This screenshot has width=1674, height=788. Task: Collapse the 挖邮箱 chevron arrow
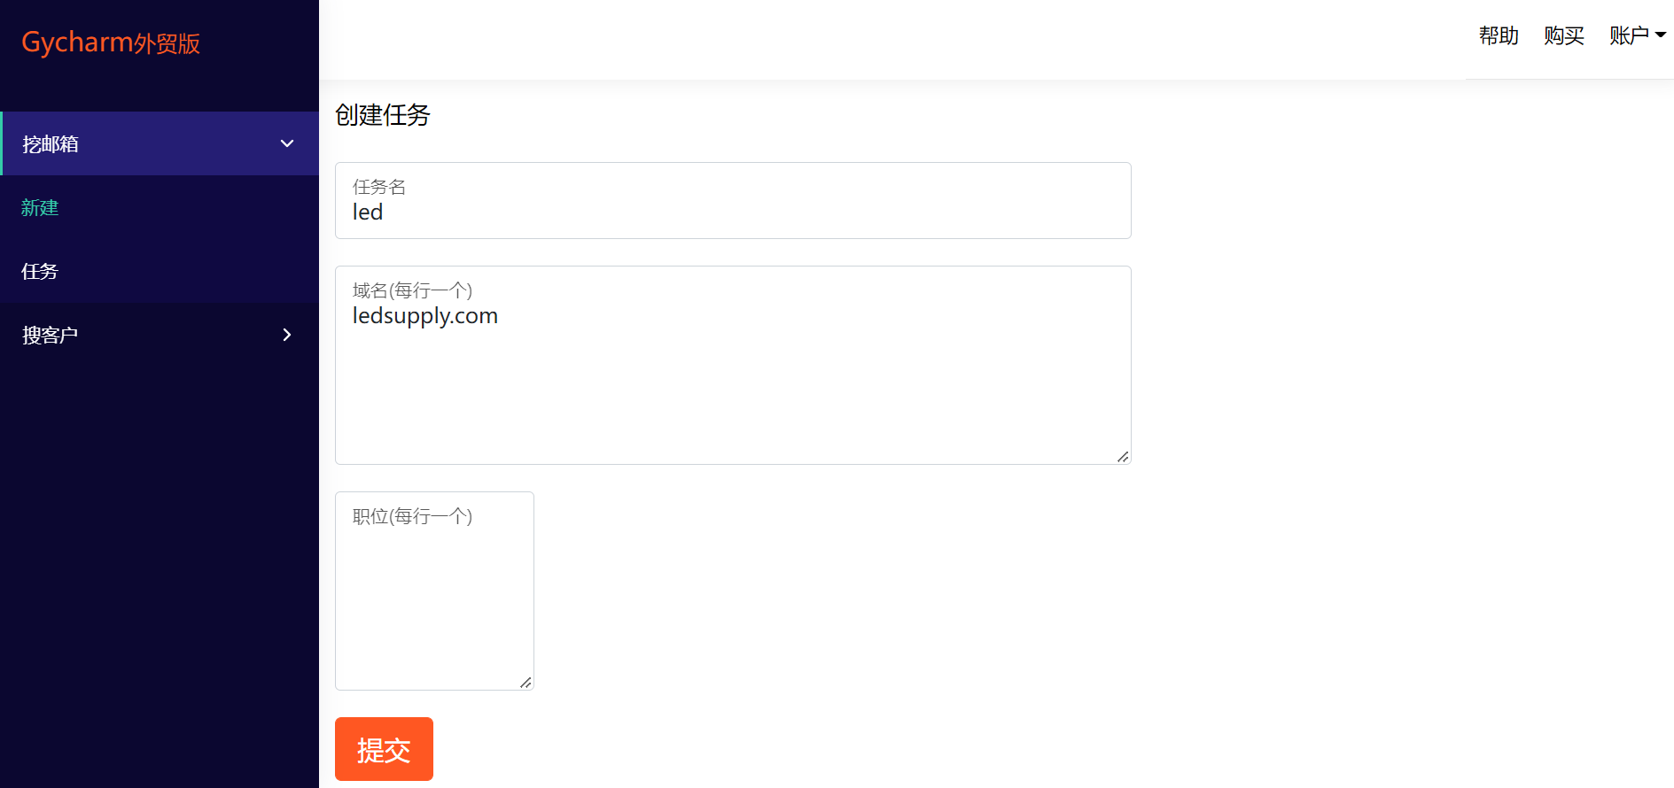coord(287,143)
